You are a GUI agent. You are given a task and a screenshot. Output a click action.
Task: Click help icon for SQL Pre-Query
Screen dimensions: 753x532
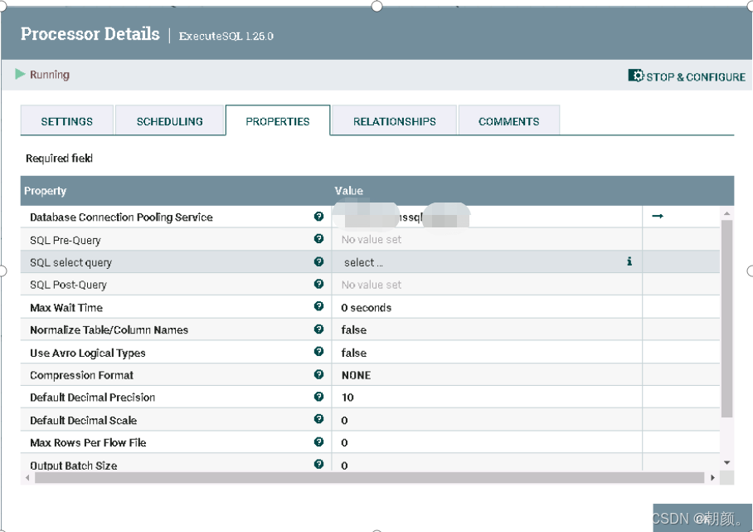[x=318, y=239]
